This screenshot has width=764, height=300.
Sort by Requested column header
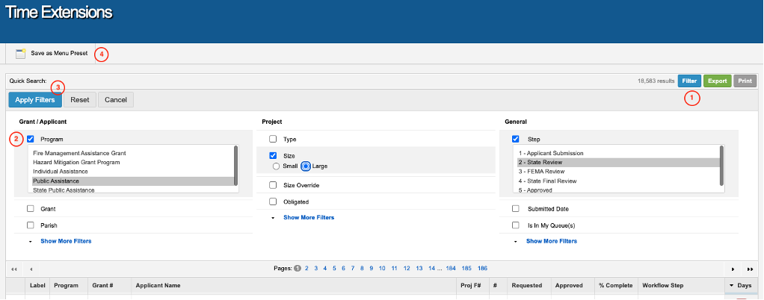(529, 285)
